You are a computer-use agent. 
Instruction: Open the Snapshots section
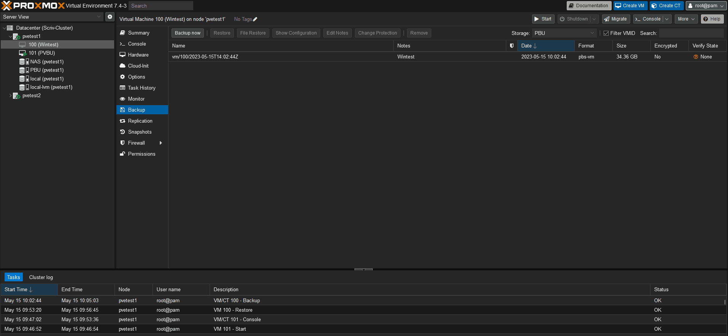pyautogui.click(x=142, y=132)
